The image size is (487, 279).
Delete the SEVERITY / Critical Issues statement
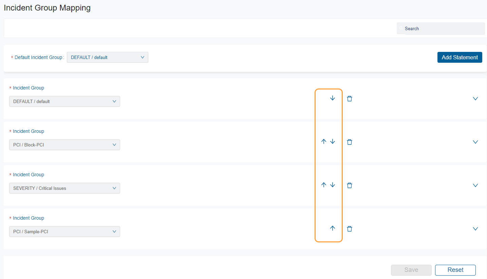pyautogui.click(x=350, y=185)
